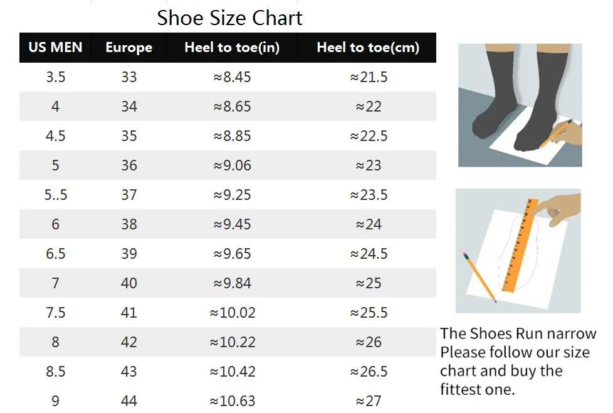
Task: Click the Heel to toe(cm) header
Action: [x=368, y=47]
